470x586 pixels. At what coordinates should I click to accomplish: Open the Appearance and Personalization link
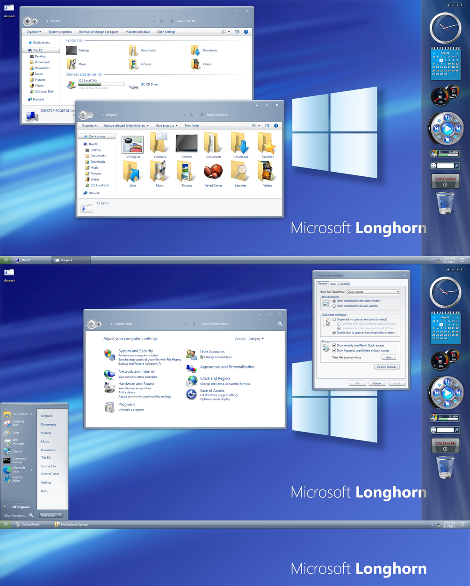[x=227, y=367]
